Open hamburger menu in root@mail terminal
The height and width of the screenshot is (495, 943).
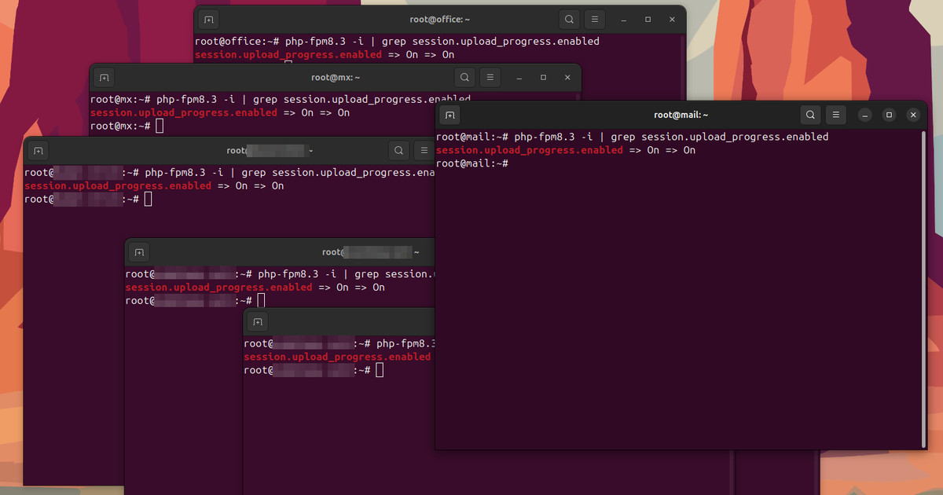pyautogui.click(x=836, y=115)
